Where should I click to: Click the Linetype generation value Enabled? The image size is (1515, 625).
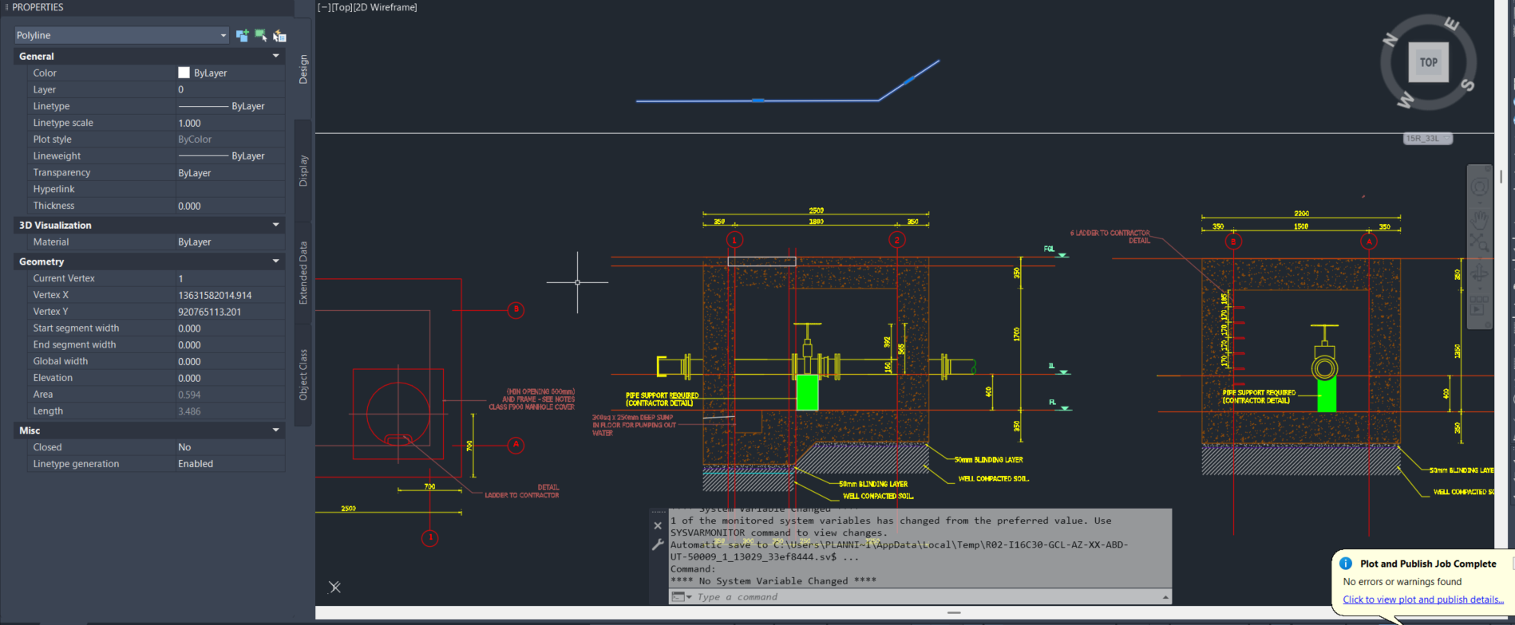coord(231,464)
